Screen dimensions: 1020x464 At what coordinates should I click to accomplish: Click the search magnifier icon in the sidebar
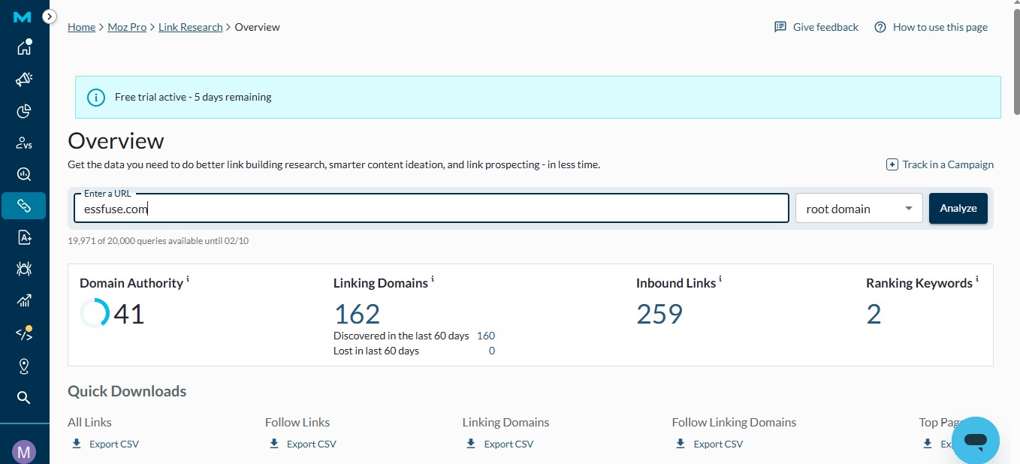point(24,397)
